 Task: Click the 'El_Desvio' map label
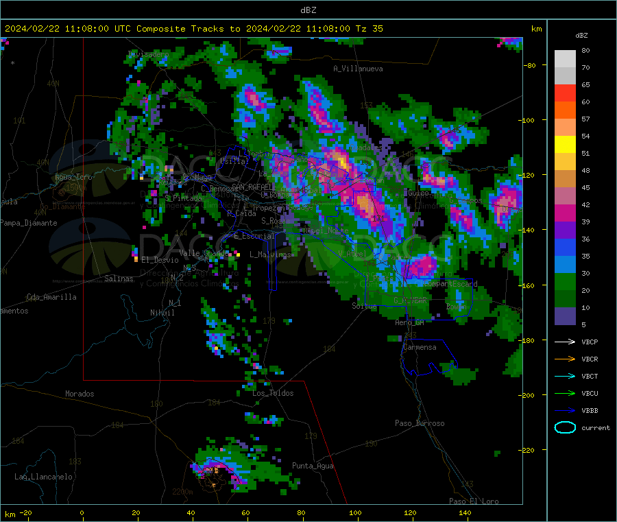[160, 260]
